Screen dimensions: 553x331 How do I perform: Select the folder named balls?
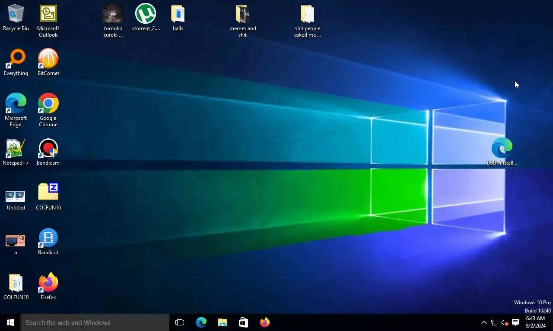(178, 18)
